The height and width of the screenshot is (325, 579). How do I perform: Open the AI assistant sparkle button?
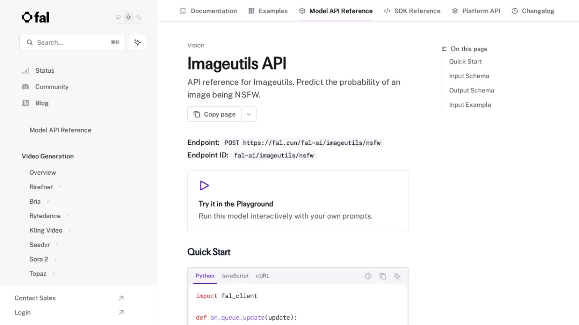[138, 42]
